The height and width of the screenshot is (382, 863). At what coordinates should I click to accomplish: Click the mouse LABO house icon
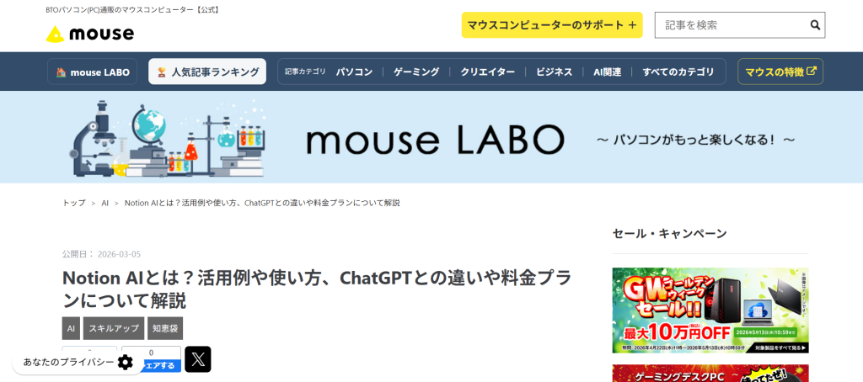pos(61,72)
